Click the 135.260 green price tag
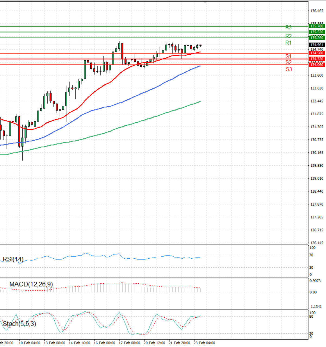The width and height of the screenshot is (326, 347). click(317, 38)
